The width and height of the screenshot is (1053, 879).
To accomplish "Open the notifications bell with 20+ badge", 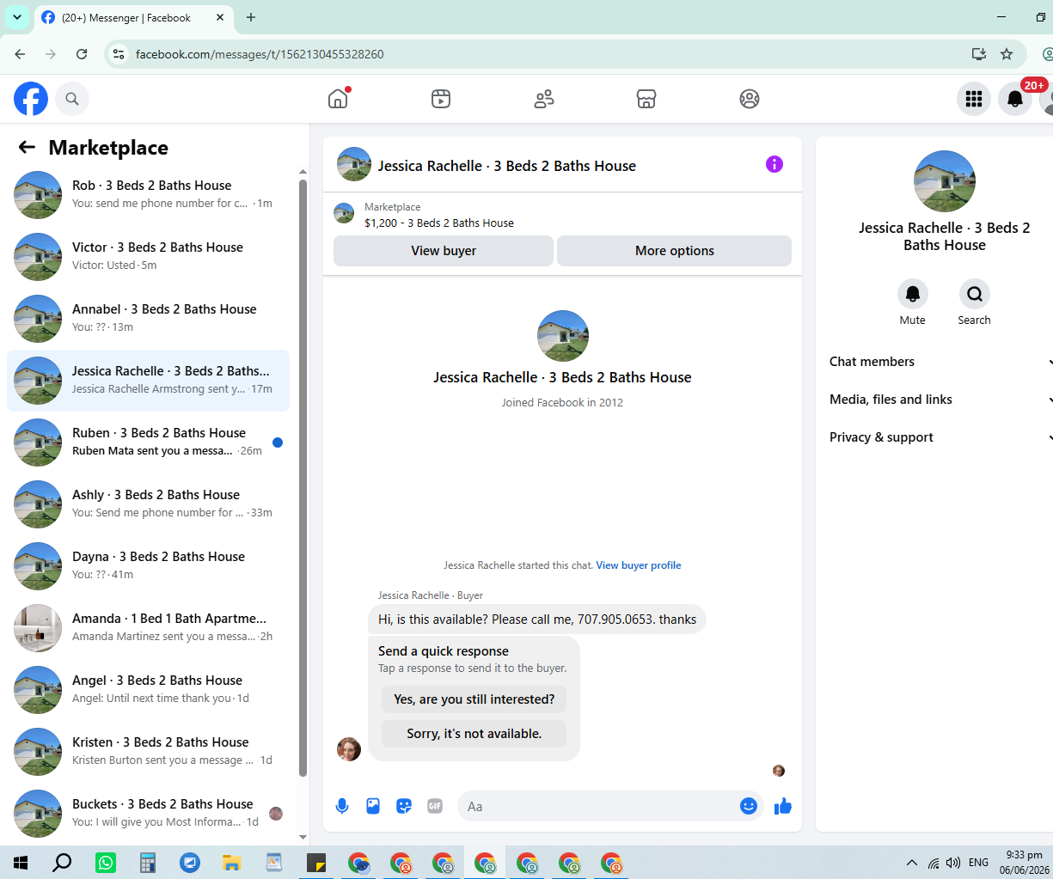I will 1015,99.
